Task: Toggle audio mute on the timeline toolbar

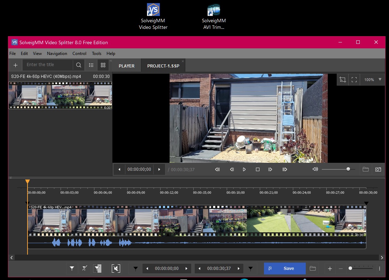Action: (116, 268)
